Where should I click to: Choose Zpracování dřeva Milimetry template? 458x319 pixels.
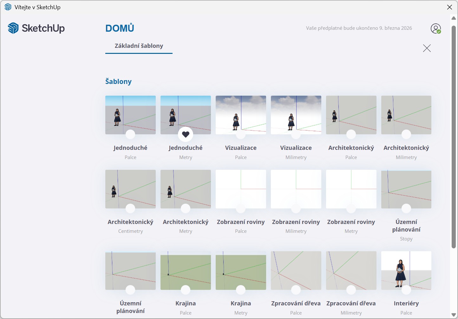tap(351, 270)
